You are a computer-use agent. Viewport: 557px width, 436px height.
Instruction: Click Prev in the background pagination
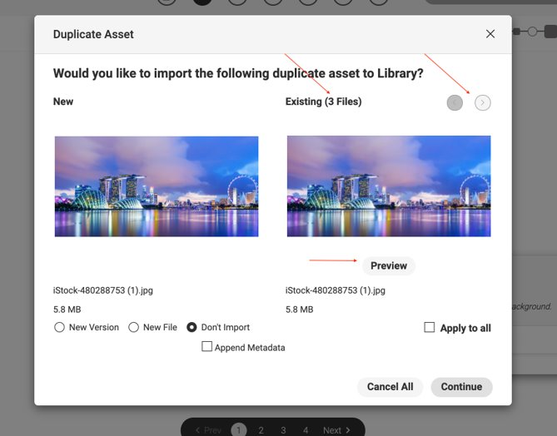pyautogui.click(x=208, y=430)
